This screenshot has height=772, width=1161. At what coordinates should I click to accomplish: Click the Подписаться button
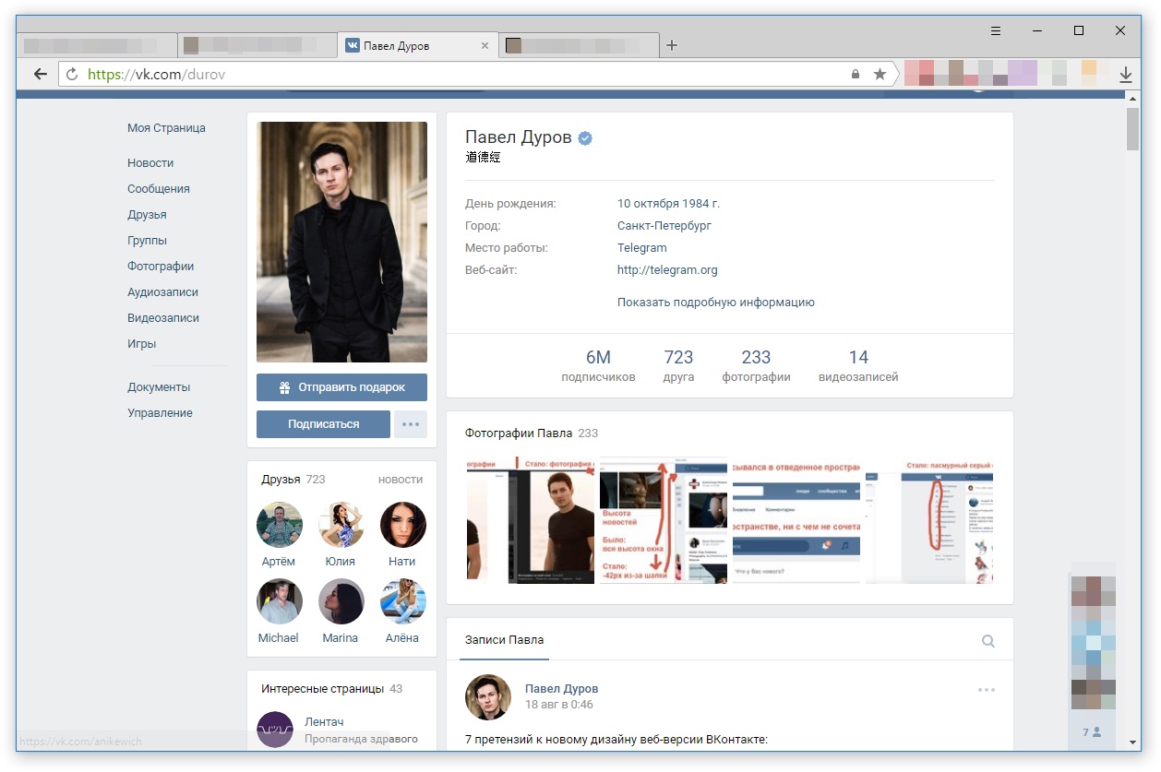click(323, 424)
